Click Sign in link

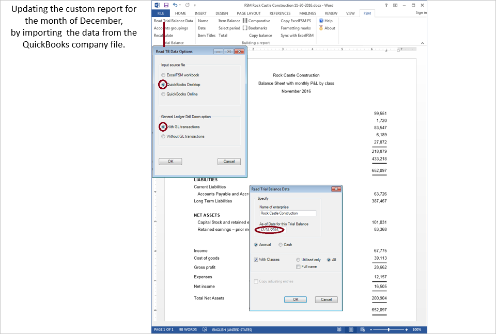point(421,12)
